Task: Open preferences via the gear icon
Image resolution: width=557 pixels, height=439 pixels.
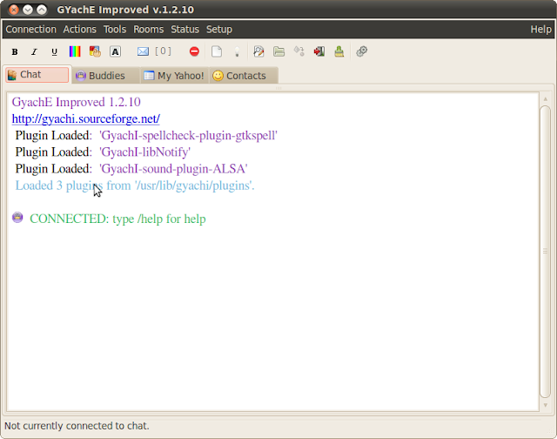Action: point(362,51)
